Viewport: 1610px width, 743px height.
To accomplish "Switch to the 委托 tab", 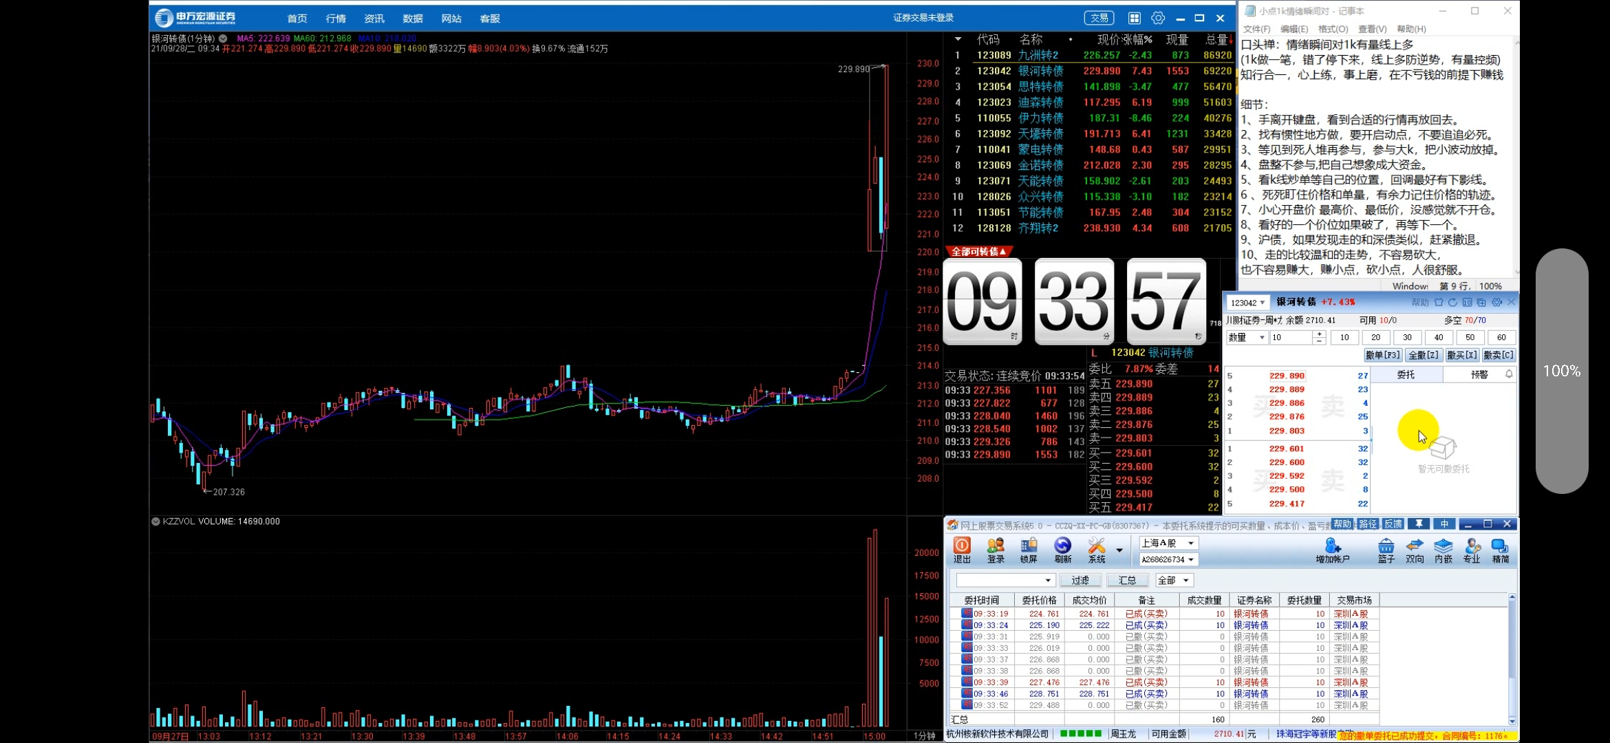I will [1406, 374].
